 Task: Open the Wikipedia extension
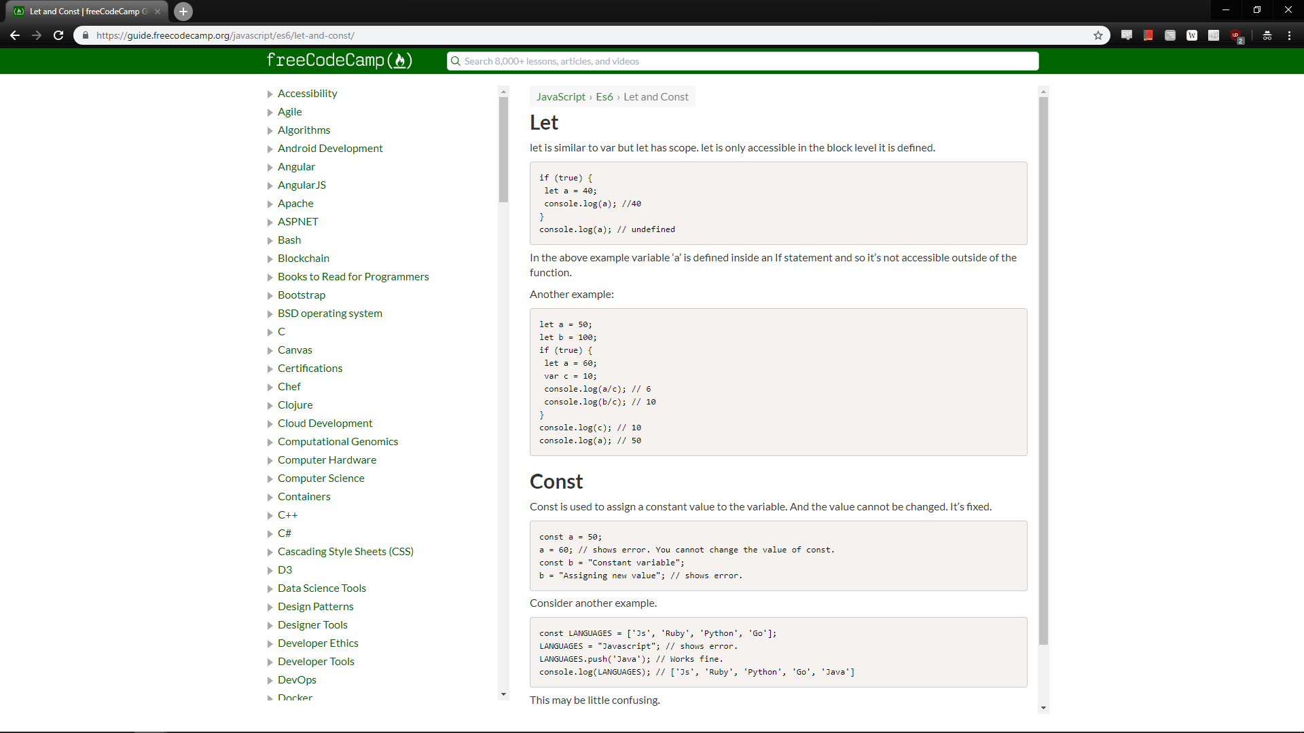pos(1192,35)
